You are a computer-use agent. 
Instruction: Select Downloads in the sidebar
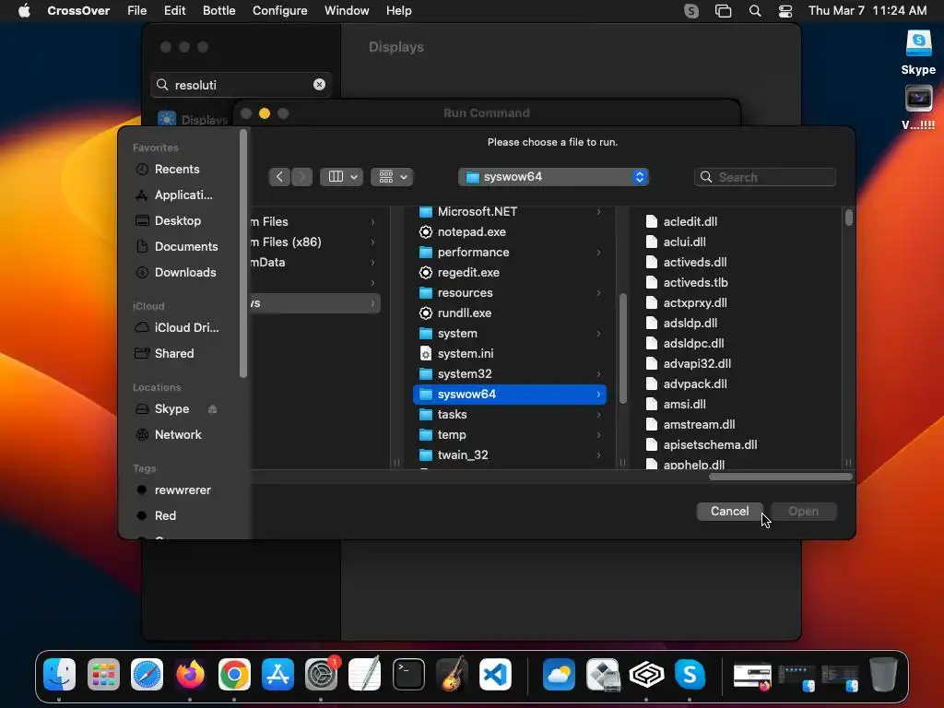(183, 273)
